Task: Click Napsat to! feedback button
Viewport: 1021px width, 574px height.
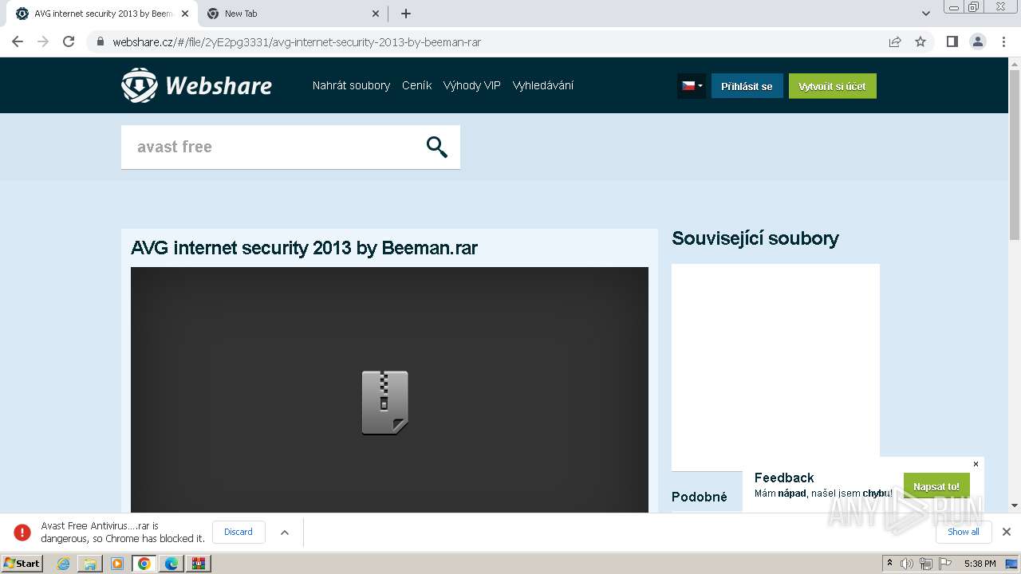Action: [936, 486]
